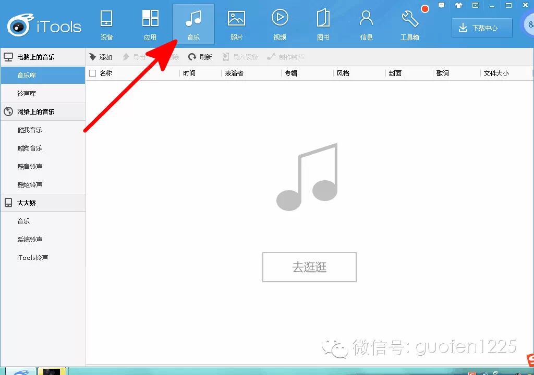Collapse the 大大娇 device section
Image resolution: width=534 pixels, height=375 pixels.
click(x=43, y=203)
